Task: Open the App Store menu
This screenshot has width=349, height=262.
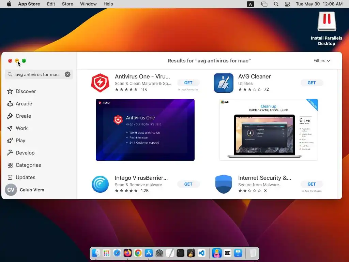Action: point(29,4)
